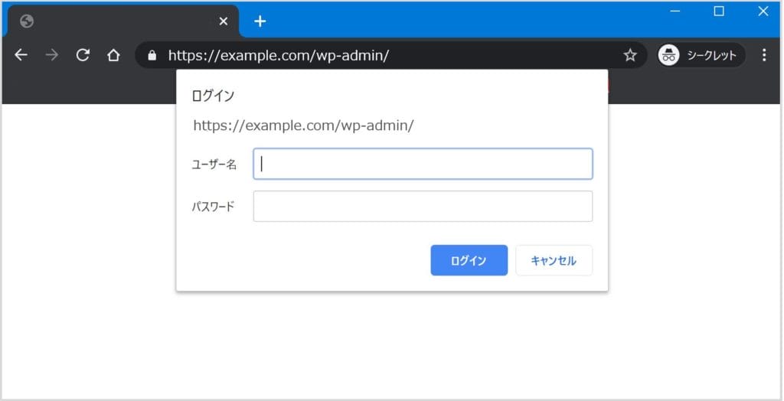
Task: Click the blue ログイン button
Action: pyautogui.click(x=469, y=260)
